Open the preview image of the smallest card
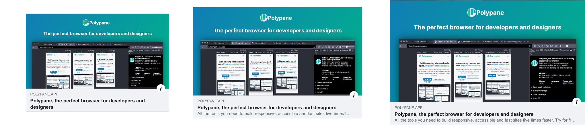The height and width of the screenshot is (125, 585). pos(97,51)
